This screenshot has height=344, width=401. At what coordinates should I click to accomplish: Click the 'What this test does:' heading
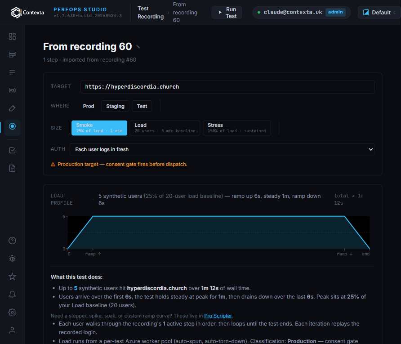click(x=76, y=277)
